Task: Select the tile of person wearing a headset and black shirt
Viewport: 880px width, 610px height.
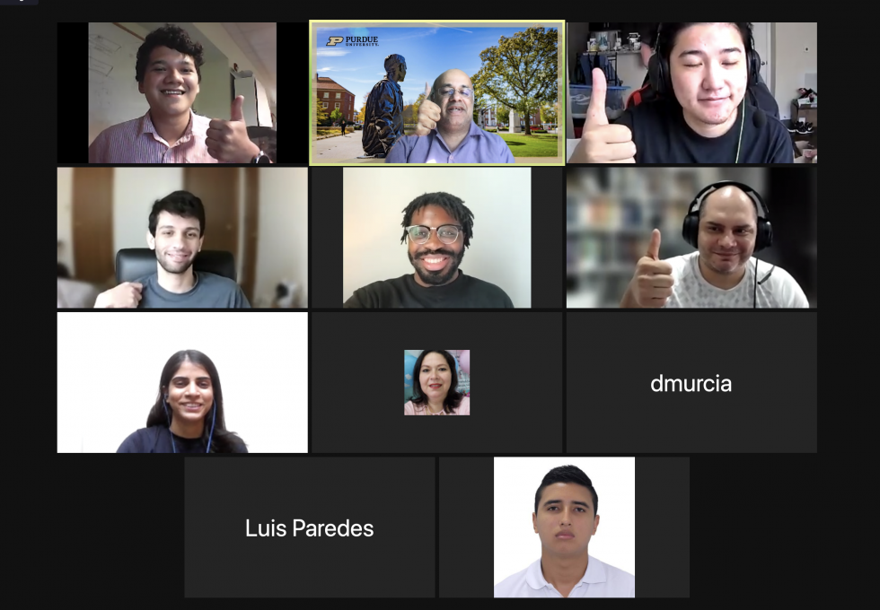Action: [x=691, y=93]
